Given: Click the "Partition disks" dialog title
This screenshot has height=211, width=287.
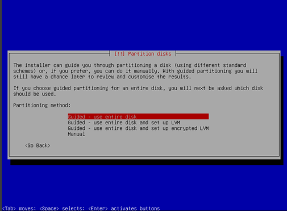Looking at the screenshot, I should [x=149, y=54].
